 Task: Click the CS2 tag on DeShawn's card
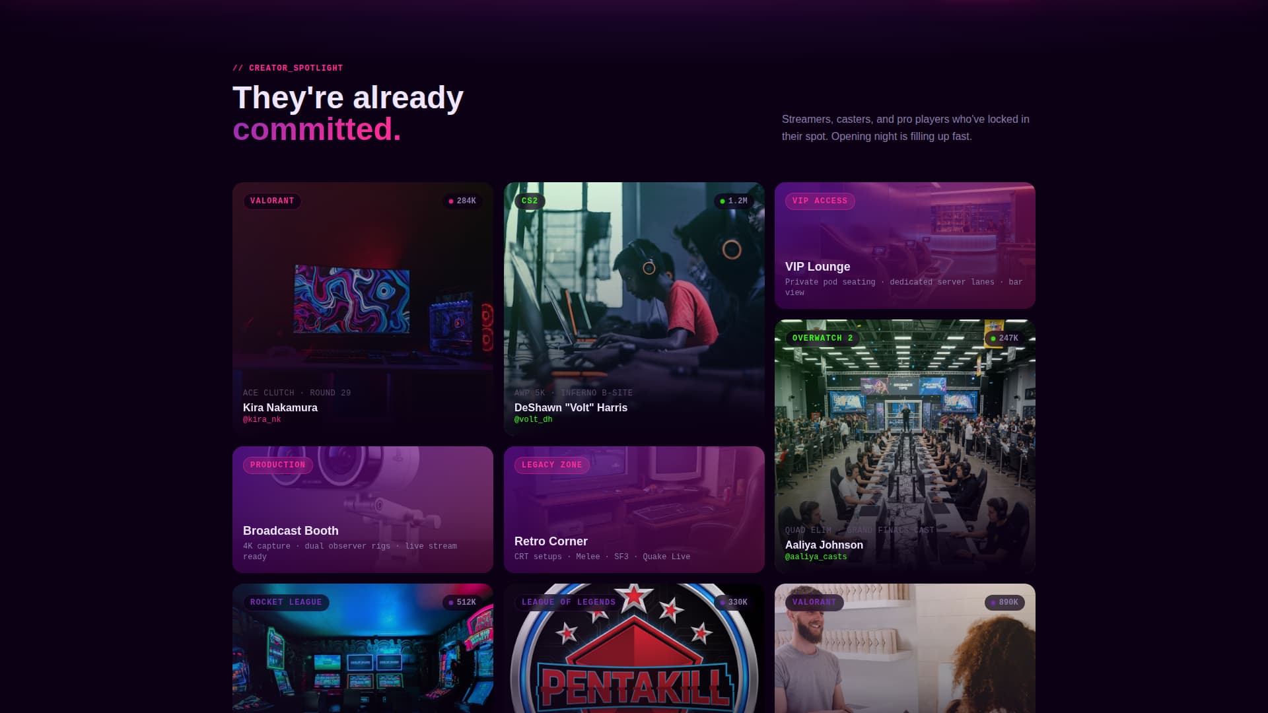tap(530, 201)
